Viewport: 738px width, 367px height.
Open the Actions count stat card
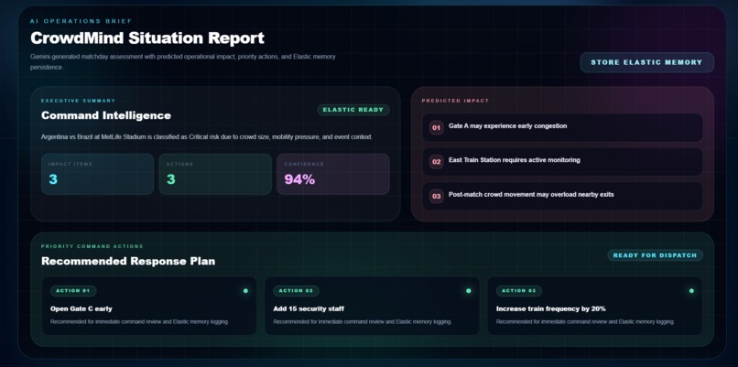(215, 174)
